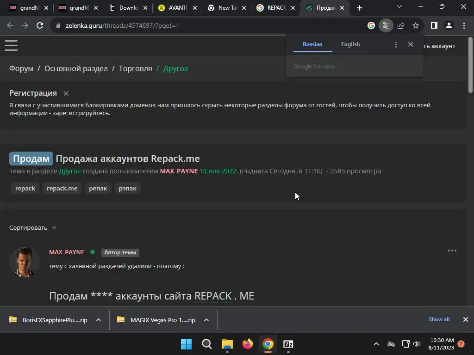
Task: Open Windows Start menu
Action: (x=186, y=344)
